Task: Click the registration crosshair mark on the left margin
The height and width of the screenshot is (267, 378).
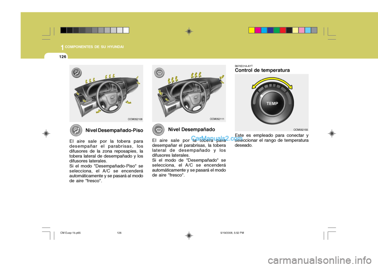Action: click(x=46, y=133)
